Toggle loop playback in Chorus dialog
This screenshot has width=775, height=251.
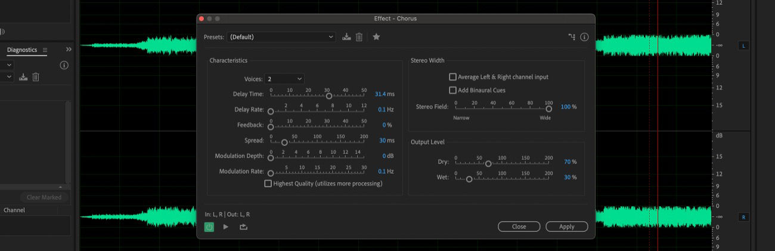point(243,227)
